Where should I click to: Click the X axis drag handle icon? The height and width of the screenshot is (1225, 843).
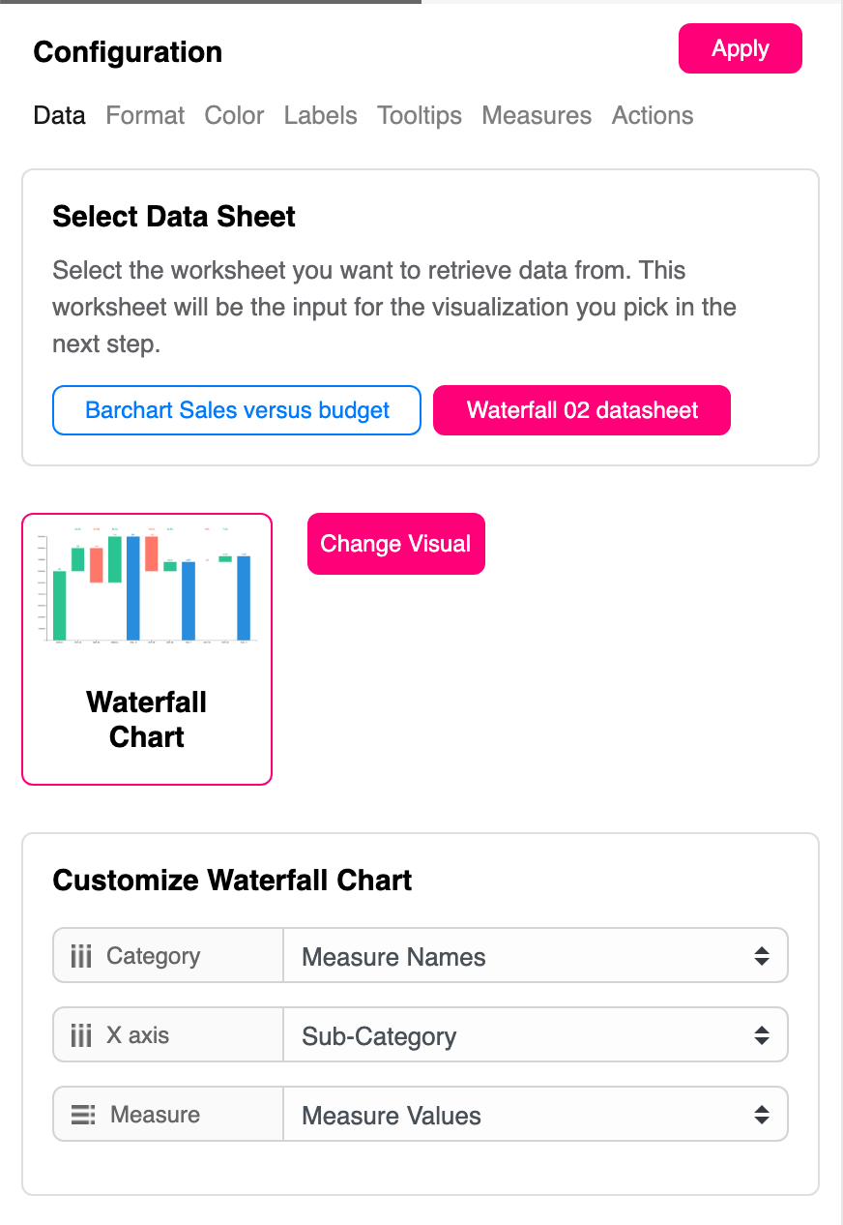point(81,1036)
